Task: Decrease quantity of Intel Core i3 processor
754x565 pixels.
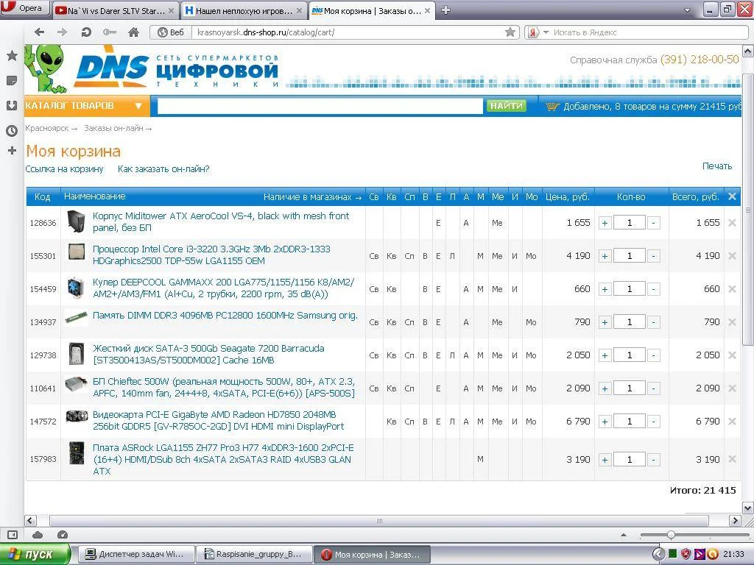Action: click(654, 256)
